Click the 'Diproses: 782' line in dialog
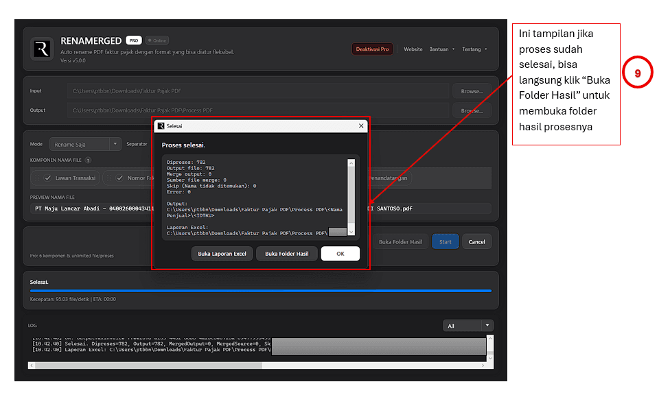This screenshot has width=659, height=395. [186, 162]
